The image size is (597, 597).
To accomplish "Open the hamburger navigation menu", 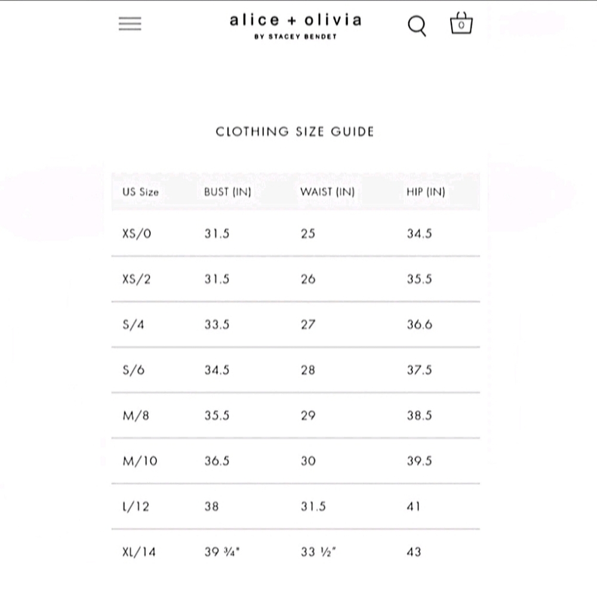I will [130, 24].
